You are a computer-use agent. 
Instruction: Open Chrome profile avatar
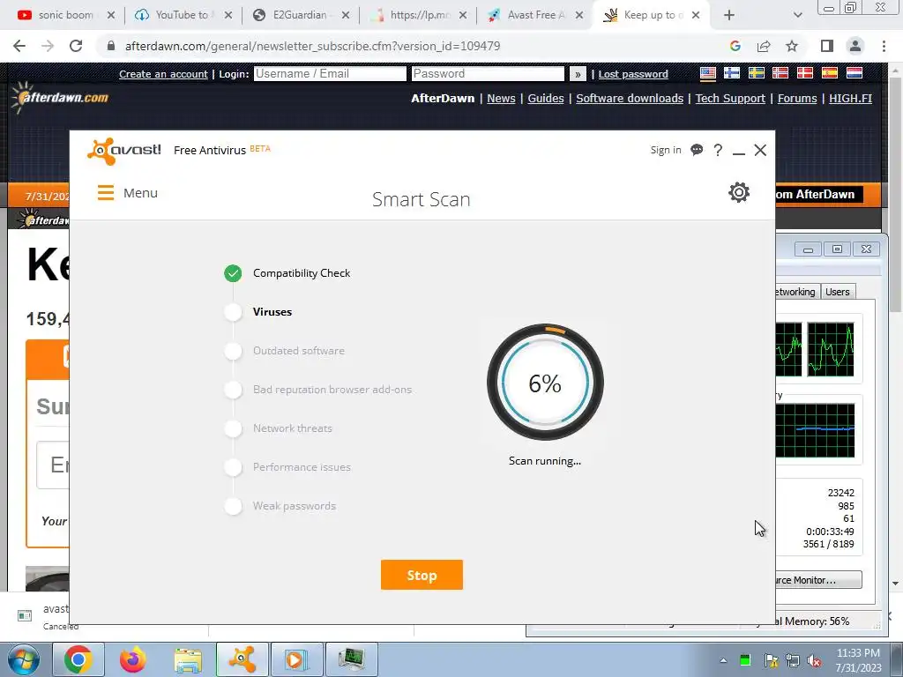(x=855, y=46)
